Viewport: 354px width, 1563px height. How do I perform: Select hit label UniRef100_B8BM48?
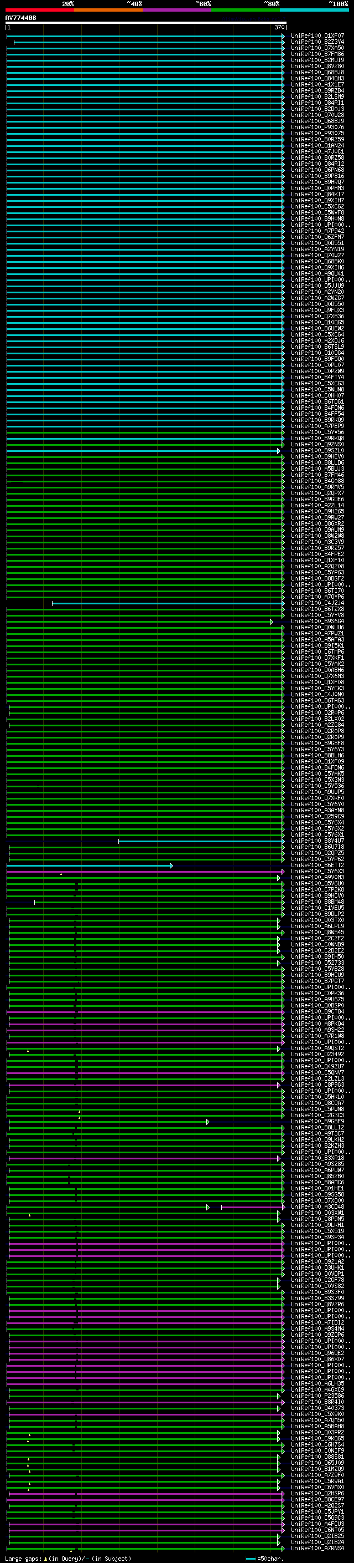317,902
